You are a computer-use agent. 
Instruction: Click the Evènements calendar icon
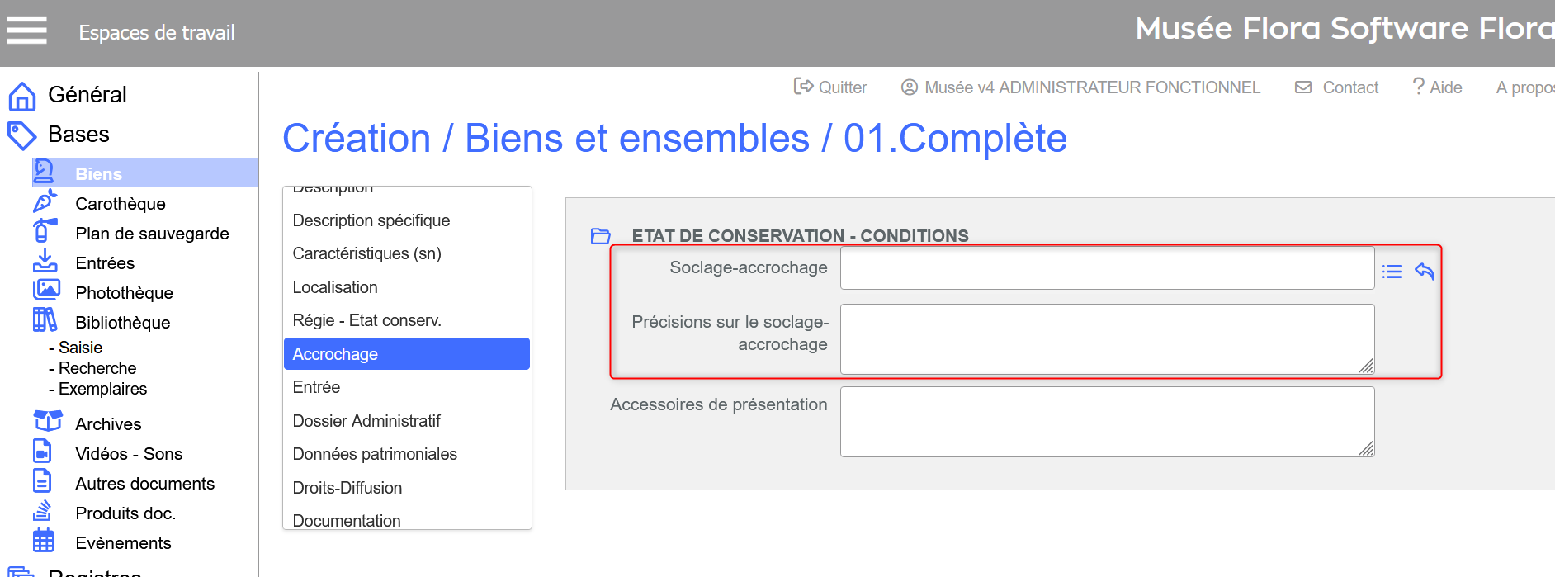[44, 541]
